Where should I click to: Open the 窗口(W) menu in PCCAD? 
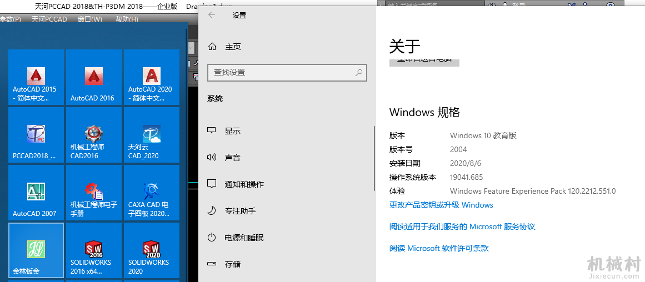click(89, 19)
